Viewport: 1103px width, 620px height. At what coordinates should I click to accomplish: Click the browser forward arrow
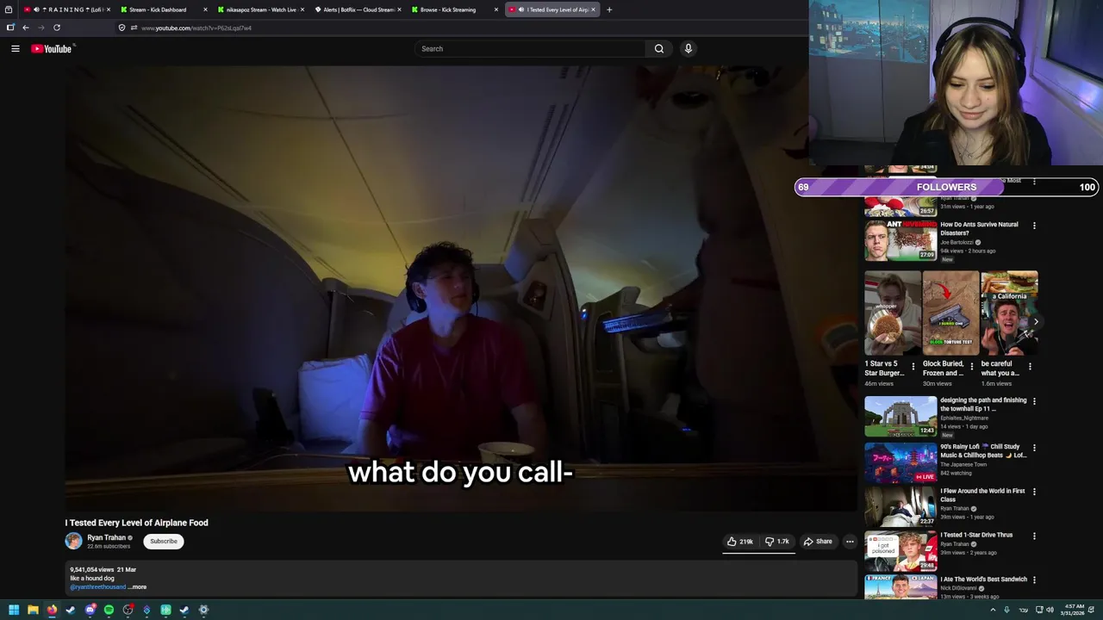coord(41,28)
